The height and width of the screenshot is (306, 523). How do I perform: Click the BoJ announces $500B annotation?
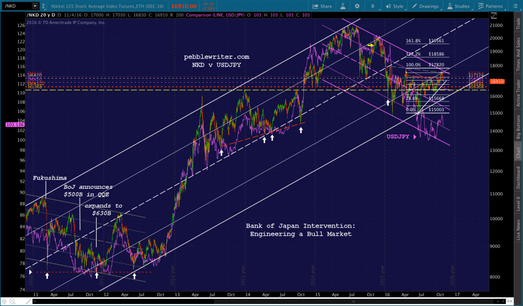tap(88, 190)
